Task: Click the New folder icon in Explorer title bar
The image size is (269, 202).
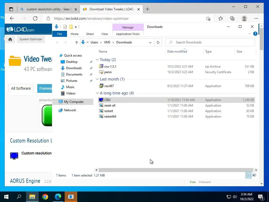Action: click(x=71, y=27)
